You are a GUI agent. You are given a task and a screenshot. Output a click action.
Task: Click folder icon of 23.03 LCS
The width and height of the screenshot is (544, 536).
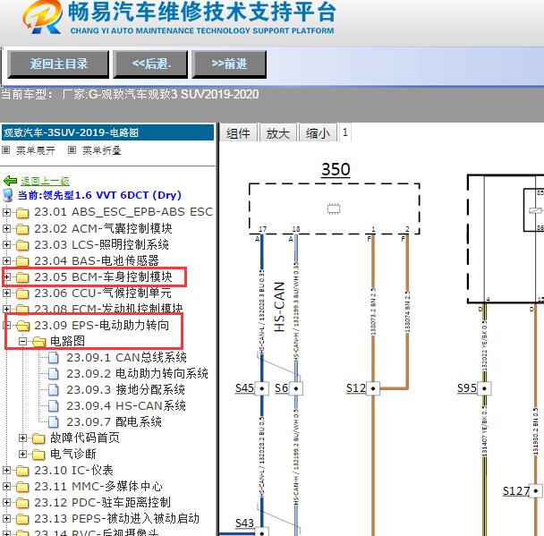pos(22,245)
